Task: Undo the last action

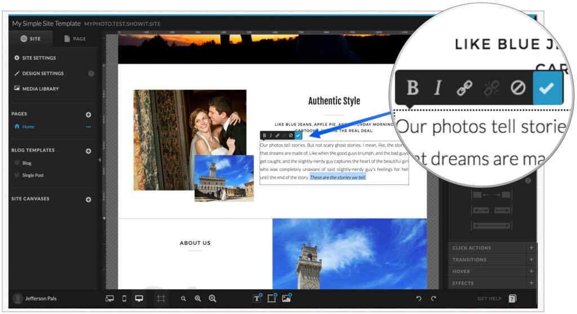Action: pos(419,299)
